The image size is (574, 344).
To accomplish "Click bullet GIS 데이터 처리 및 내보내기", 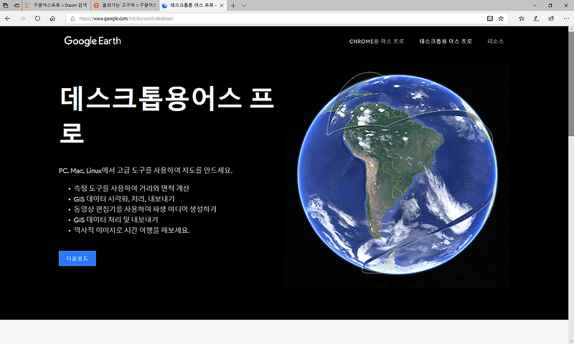I will [116, 220].
